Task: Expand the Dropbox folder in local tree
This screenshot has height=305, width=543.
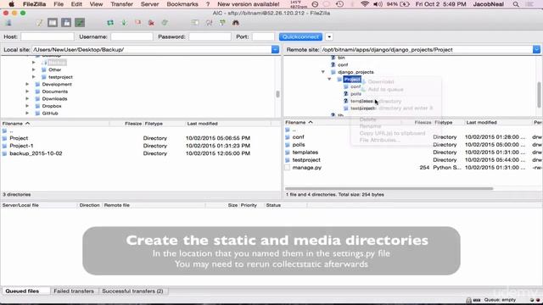Action: click(x=27, y=106)
